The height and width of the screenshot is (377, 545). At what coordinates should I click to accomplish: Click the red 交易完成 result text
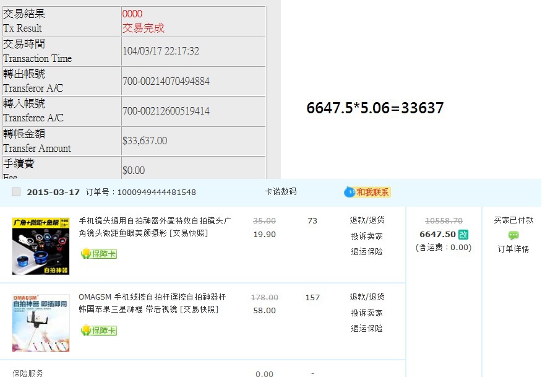click(x=143, y=28)
